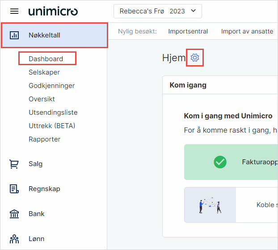Click the unimicro logo
278x250 pixels.
click(53, 11)
